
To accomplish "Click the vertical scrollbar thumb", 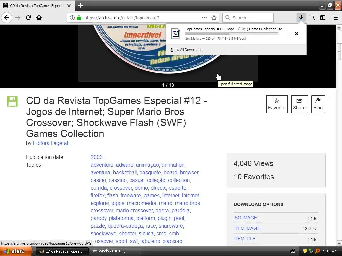I will coord(339,52).
